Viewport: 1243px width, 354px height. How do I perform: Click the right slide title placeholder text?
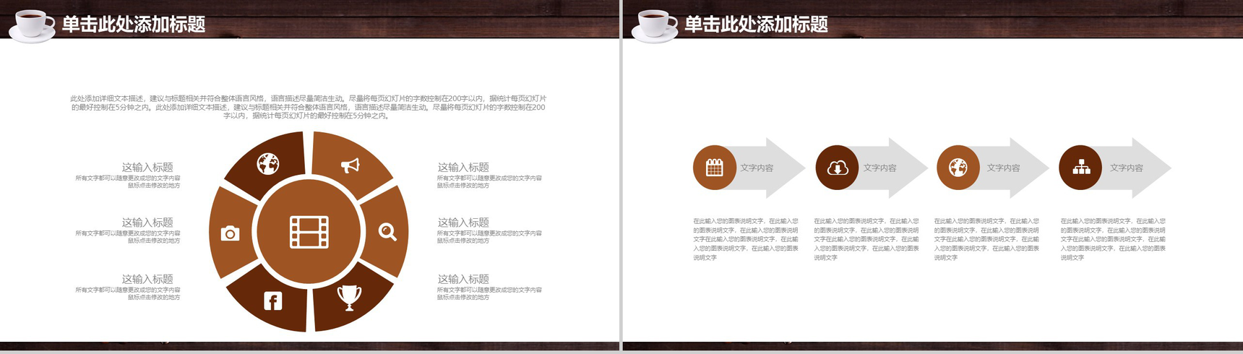click(757, 25)
